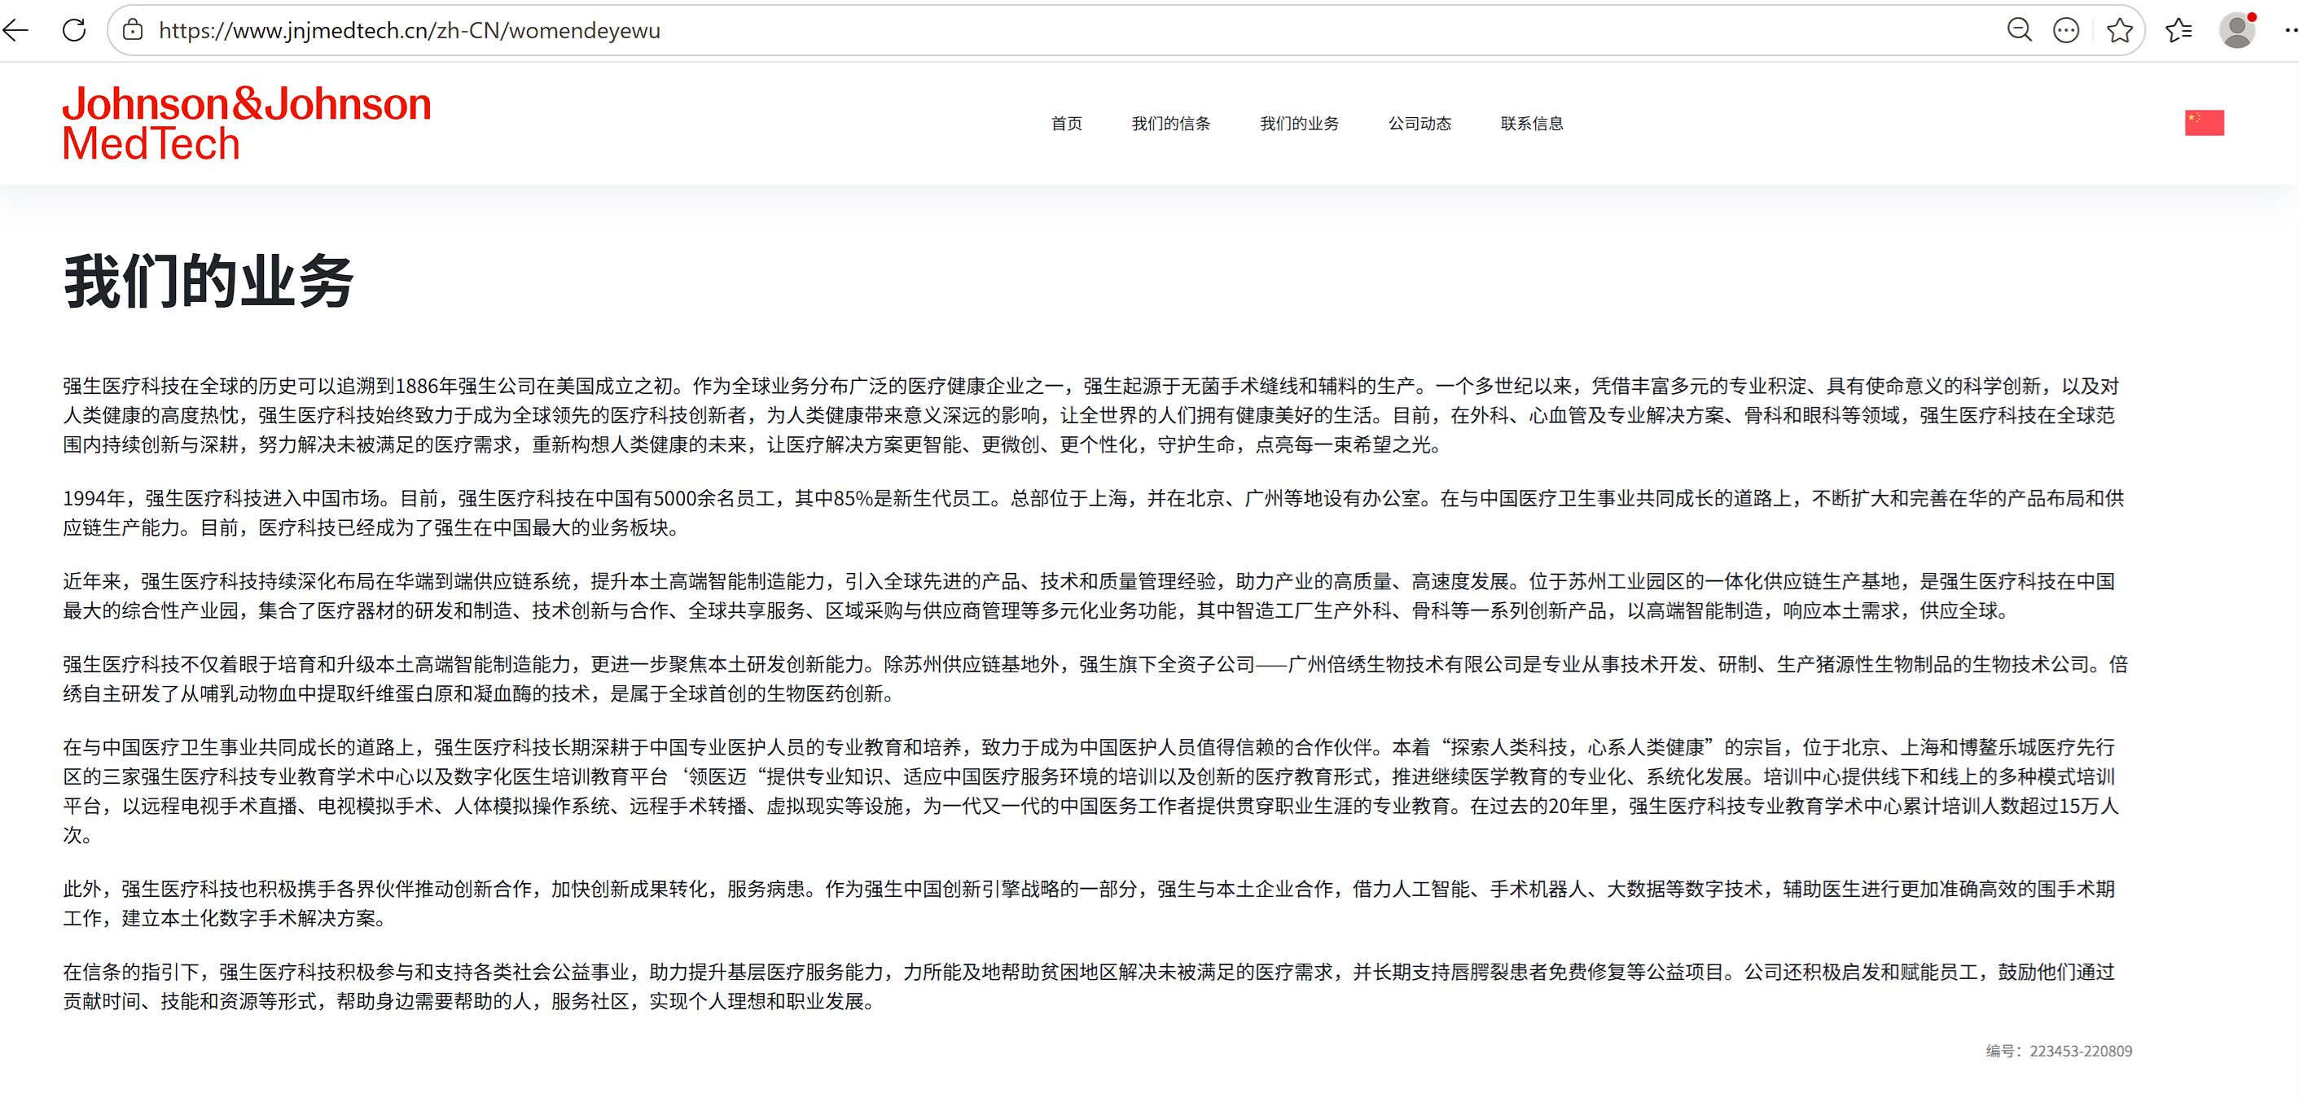Viewport: 2299px width, 1102px height.
Task: Click the paragraph starting 1994年，强生医疗科技进入中国市场
Action: [x=1093, y=513]
